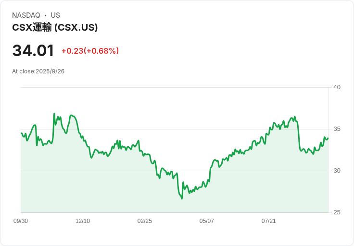
Task: Select the 07/21 date on the time axis
Action: click(x=269, y=221)
